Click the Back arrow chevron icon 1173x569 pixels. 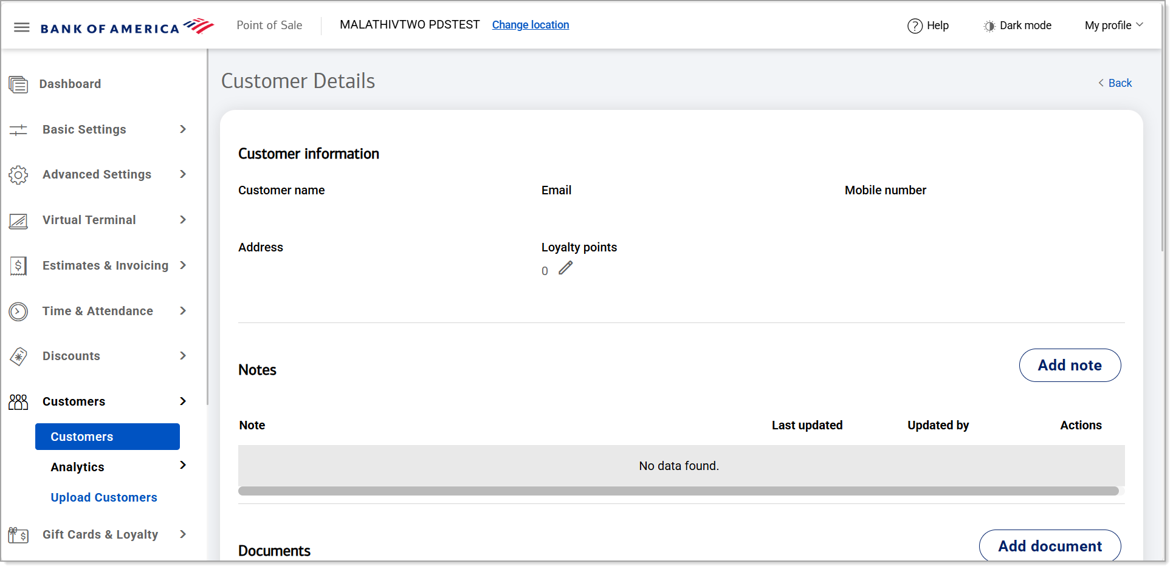point(1101,83)
